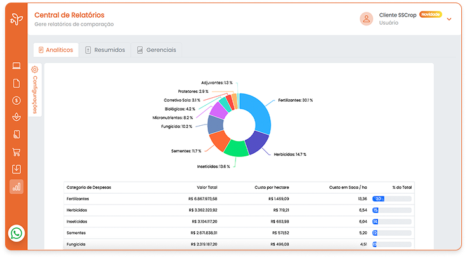The height and width of the screenshot is (258, 467).
Task: Switch to the Analíticos tab
Action: coord(55,50)
